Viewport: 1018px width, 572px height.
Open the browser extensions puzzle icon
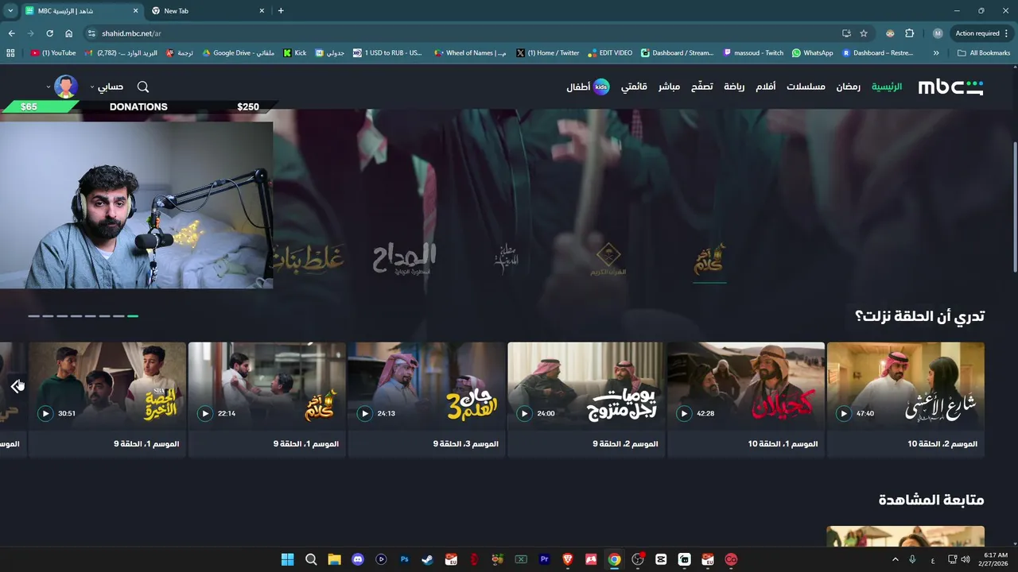[x=910, y=33]
